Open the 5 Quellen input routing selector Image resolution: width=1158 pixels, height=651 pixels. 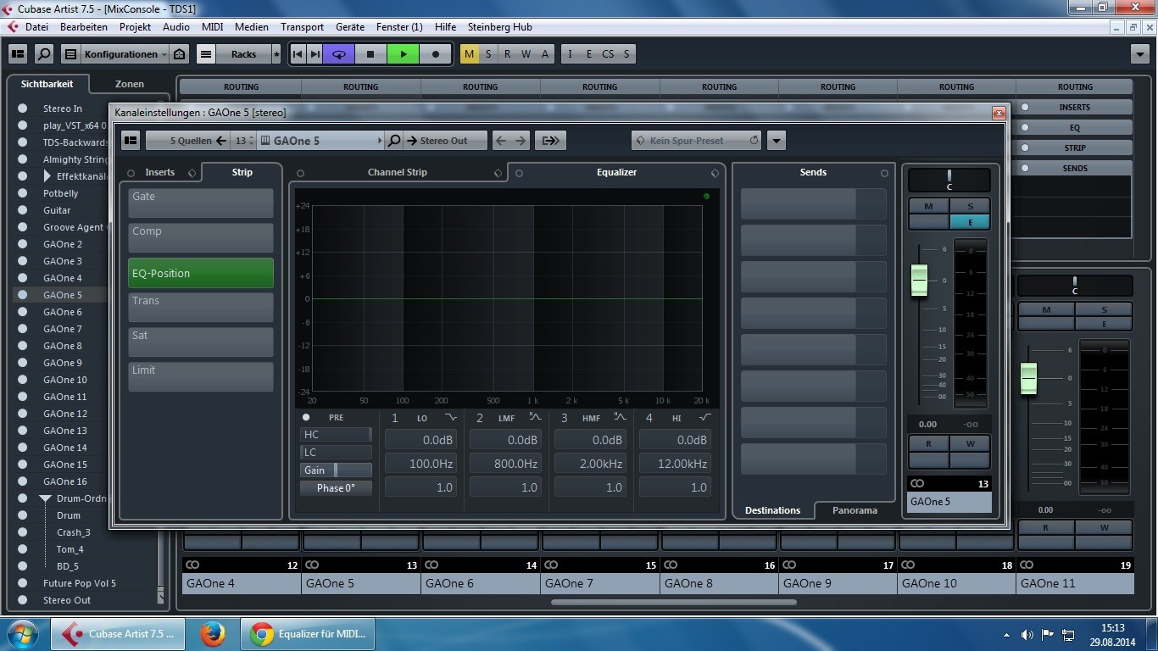187,141
